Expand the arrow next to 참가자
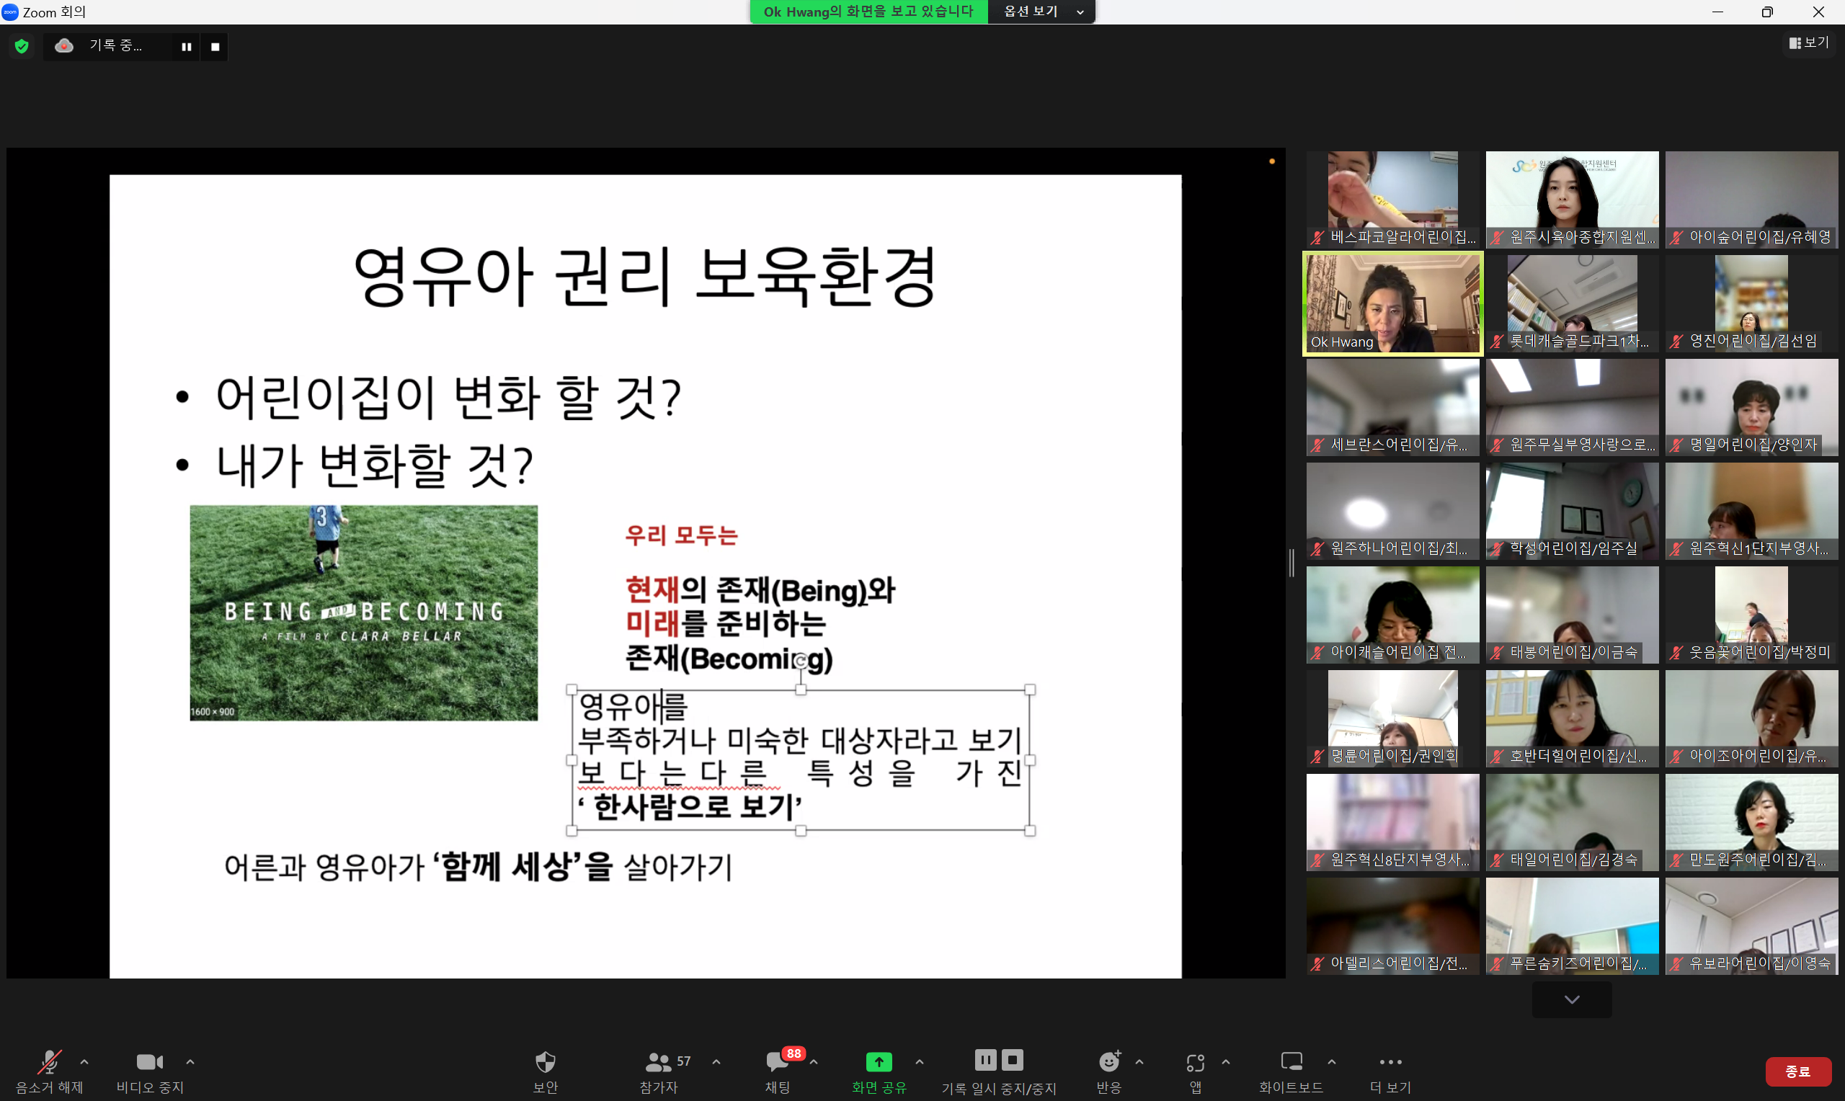Image resolution: width=1845 pixels, height=1101 pixels. (x=716, y=1061)
